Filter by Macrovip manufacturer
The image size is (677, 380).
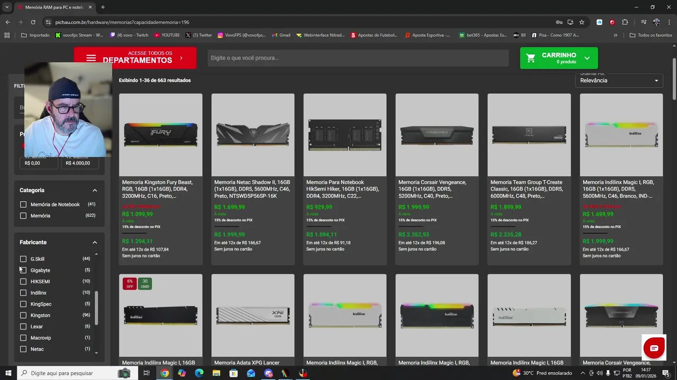[23, 338]
